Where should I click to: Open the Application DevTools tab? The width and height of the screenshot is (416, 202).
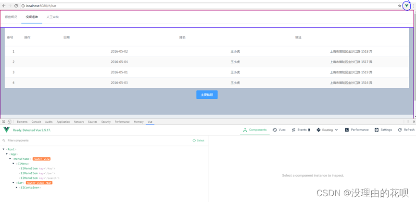tap(63, 122)
